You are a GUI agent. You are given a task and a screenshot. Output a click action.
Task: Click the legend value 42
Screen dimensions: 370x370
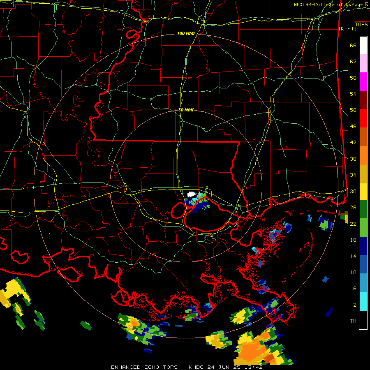[x=353, y=143]
